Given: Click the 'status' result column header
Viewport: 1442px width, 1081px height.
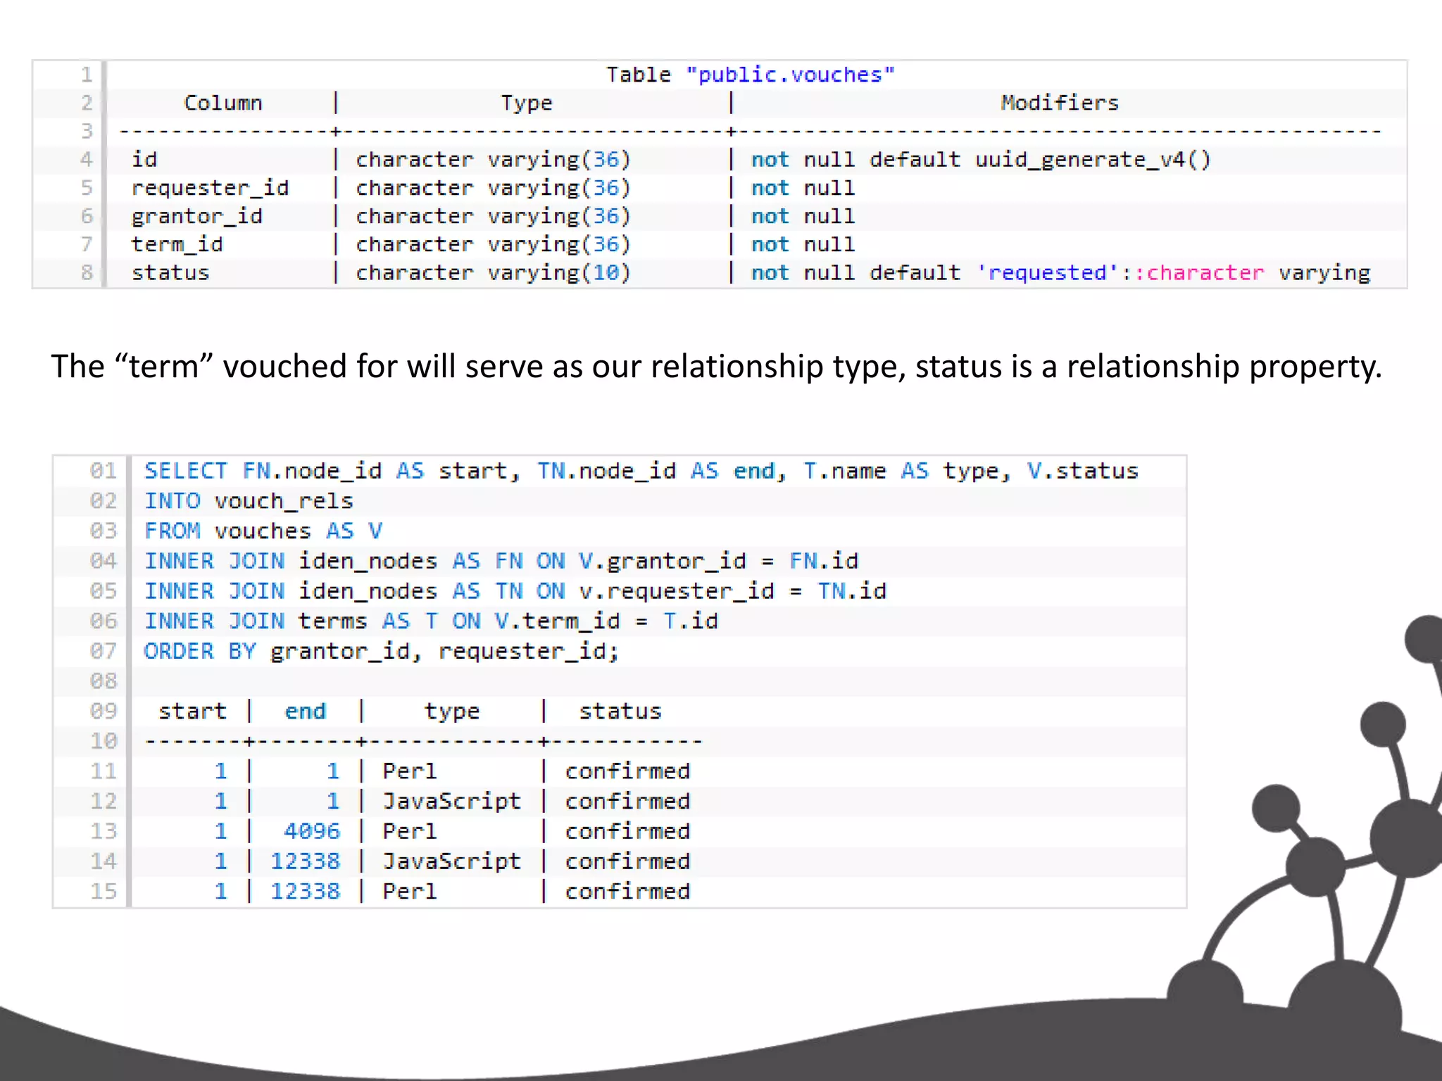Looking at the screenshot, I should (x=620, y=712).
